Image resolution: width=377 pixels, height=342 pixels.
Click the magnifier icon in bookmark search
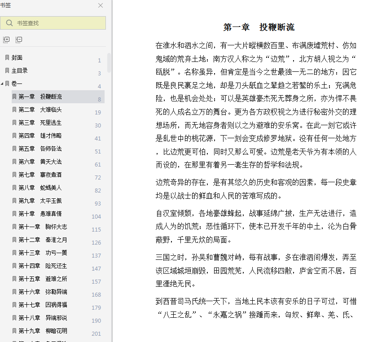[9, 23]
